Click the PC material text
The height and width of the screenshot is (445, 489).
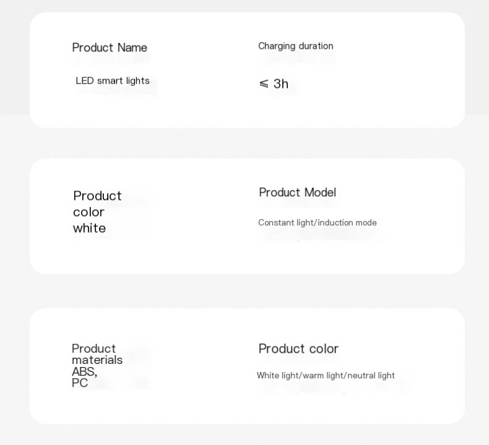pyautogui.click(x=79, y=382)
